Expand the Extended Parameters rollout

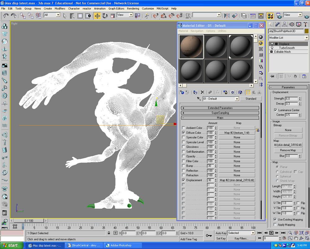(x=220, y=108)
